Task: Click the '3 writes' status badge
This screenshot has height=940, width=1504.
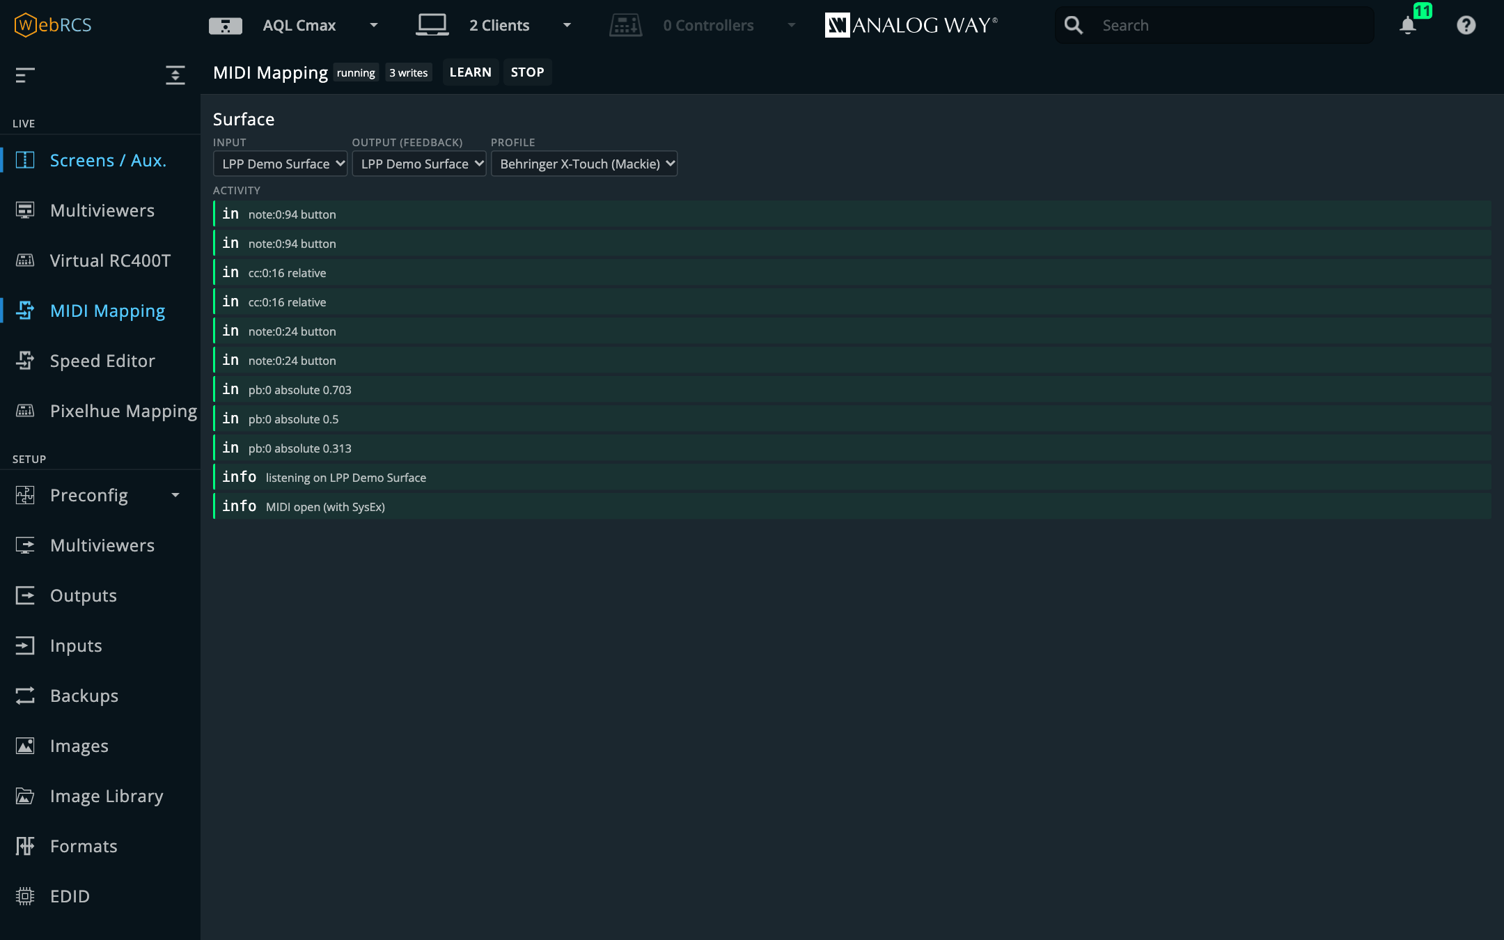Action: tap(409, 72)
